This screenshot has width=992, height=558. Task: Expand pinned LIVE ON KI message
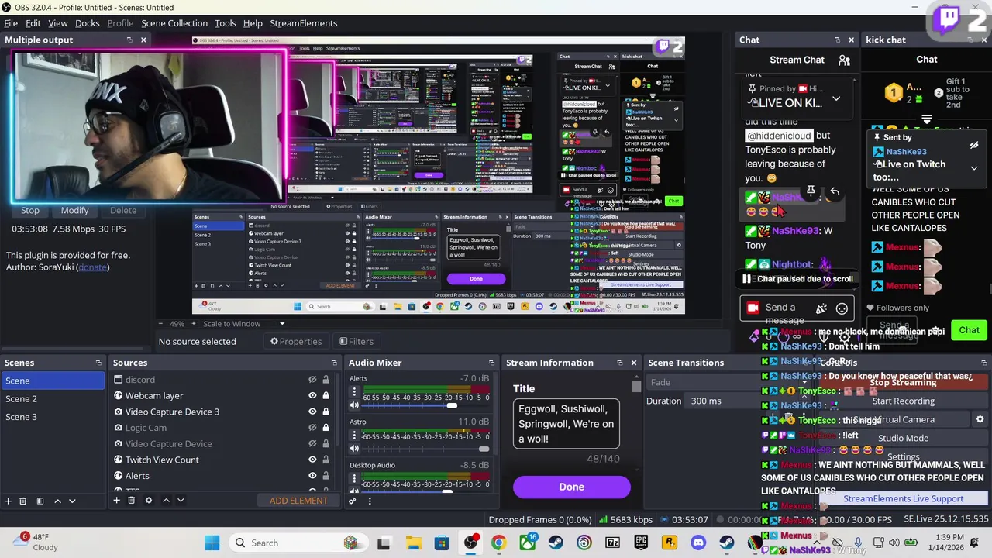pos(836,98)
